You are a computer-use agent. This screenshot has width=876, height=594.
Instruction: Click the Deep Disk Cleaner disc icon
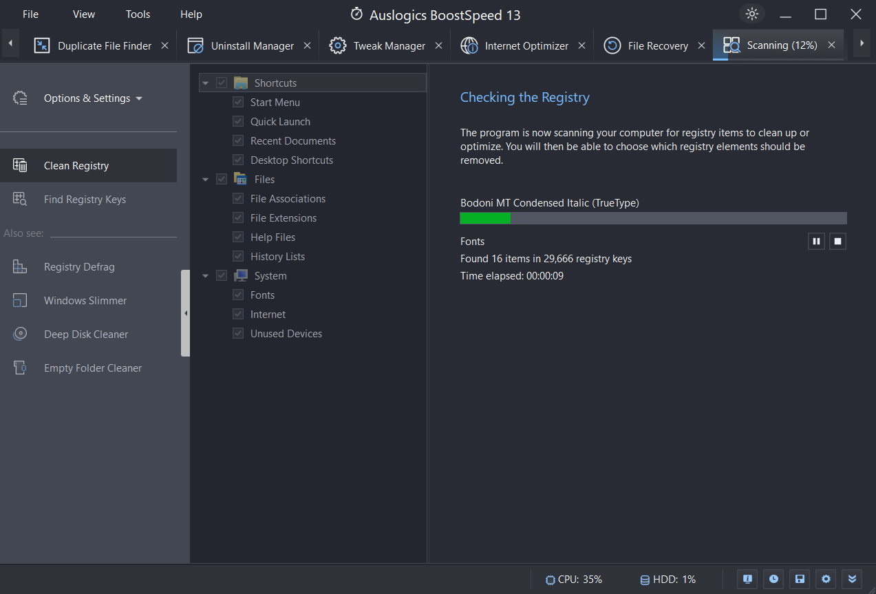[20, 334]
